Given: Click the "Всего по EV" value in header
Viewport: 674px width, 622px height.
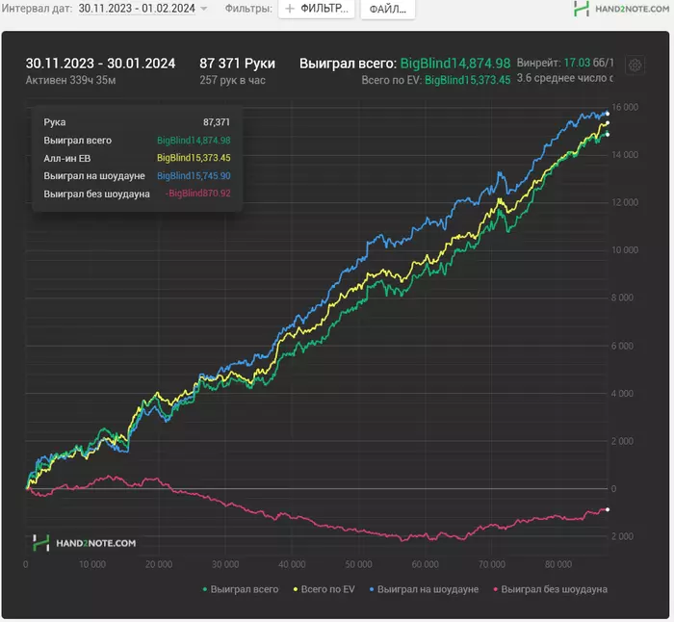Looking at the screenshot, I should tap(467, 80).
